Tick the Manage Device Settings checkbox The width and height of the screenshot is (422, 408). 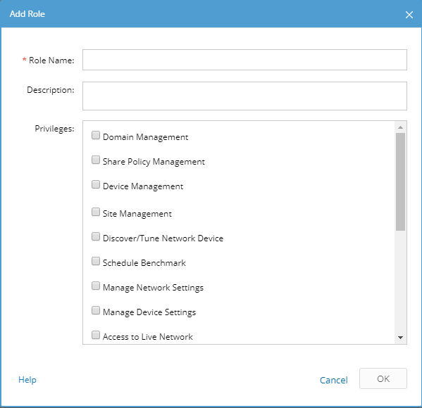coord(96,311)
